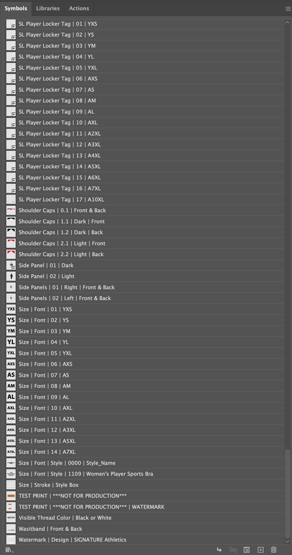The width and height of the screenshot is (292, 555).
Task: Select 'Visible Thread Color | Black or White' symbol
Action: click(x=65, y=518)
